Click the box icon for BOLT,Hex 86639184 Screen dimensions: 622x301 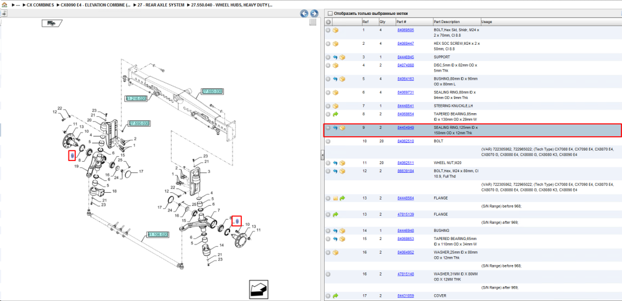pyautogui.click(x=342, y=171)
